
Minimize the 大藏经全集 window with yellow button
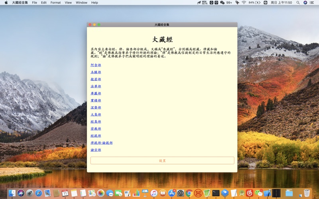[95, 25]
